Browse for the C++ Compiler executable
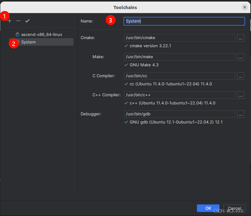Image resolution: width=251 pixels, height=216 pixels. click(x=241, y=95)
